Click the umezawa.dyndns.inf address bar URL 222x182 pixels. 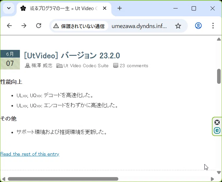(x=139, y=26)
